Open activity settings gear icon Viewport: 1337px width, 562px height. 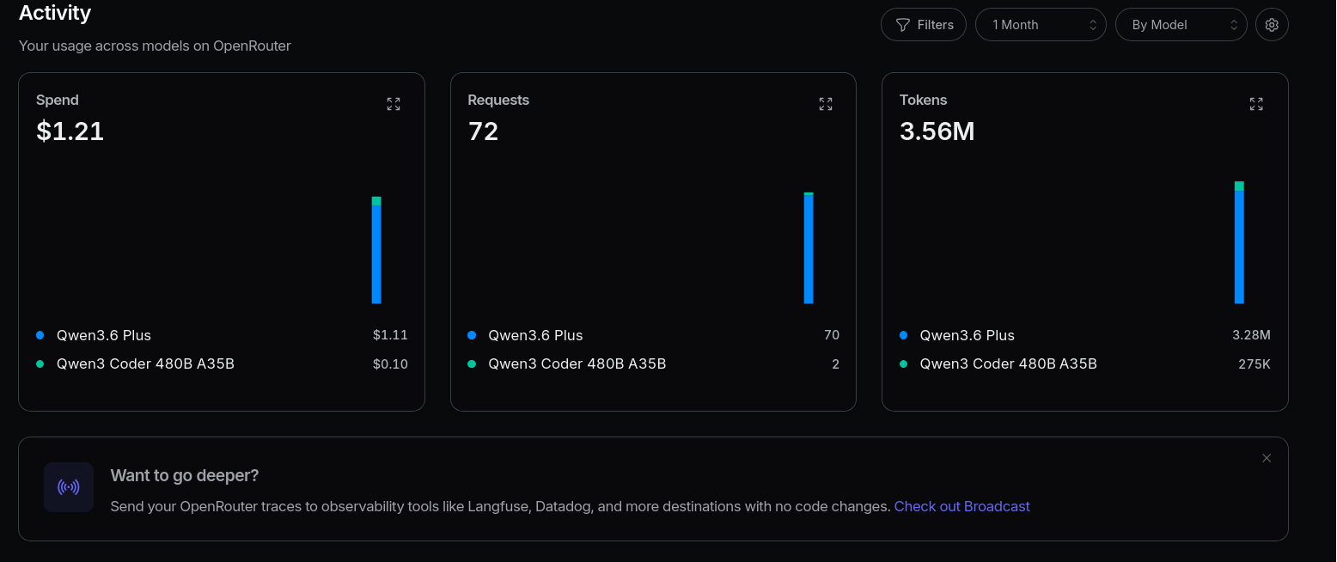click(1272, 25)
